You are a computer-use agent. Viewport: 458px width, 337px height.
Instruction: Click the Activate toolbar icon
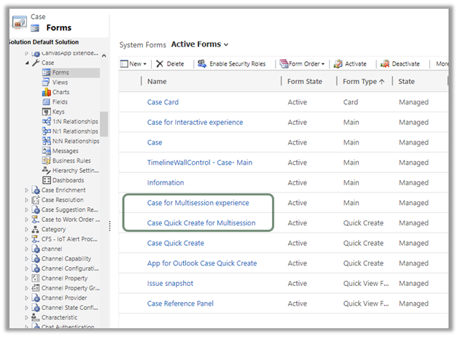338,64
